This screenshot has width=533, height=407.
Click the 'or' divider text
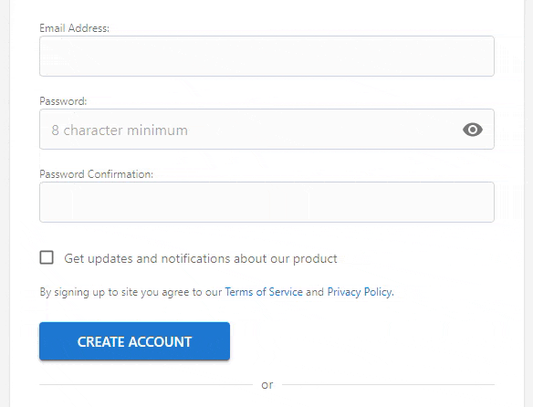coord(267,385)
